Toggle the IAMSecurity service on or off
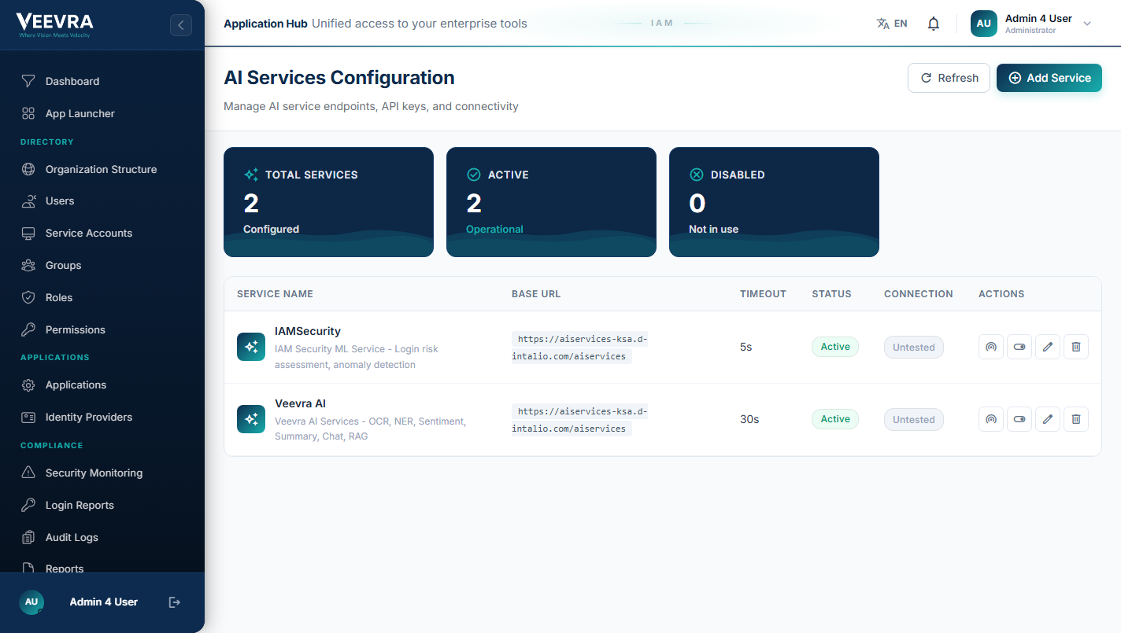The width and height of the screenshot is (1121, 633). (x=1019, y=347)
